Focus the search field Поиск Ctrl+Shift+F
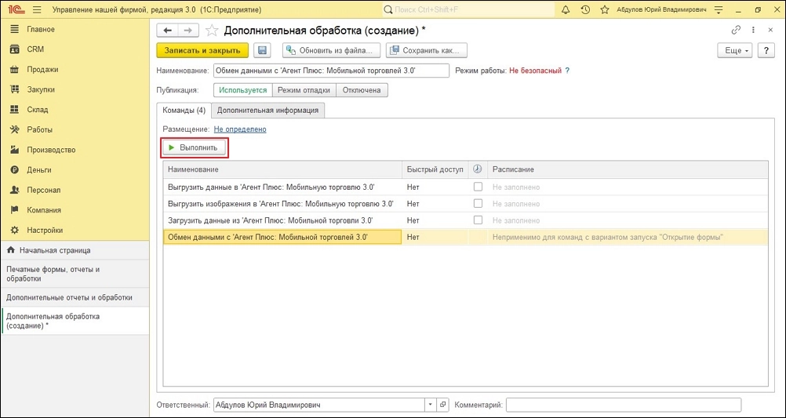Image resolution: width=786 pixels, height=418 pixels. pyautogui.click(x=469, y=9)
